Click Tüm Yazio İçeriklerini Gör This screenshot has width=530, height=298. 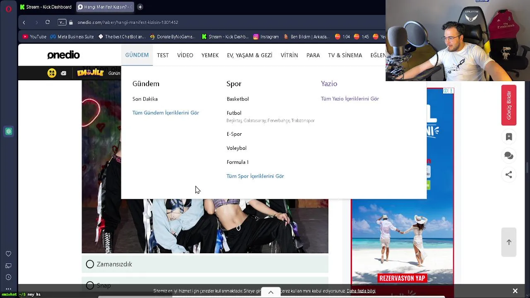(x=350, y=99)
